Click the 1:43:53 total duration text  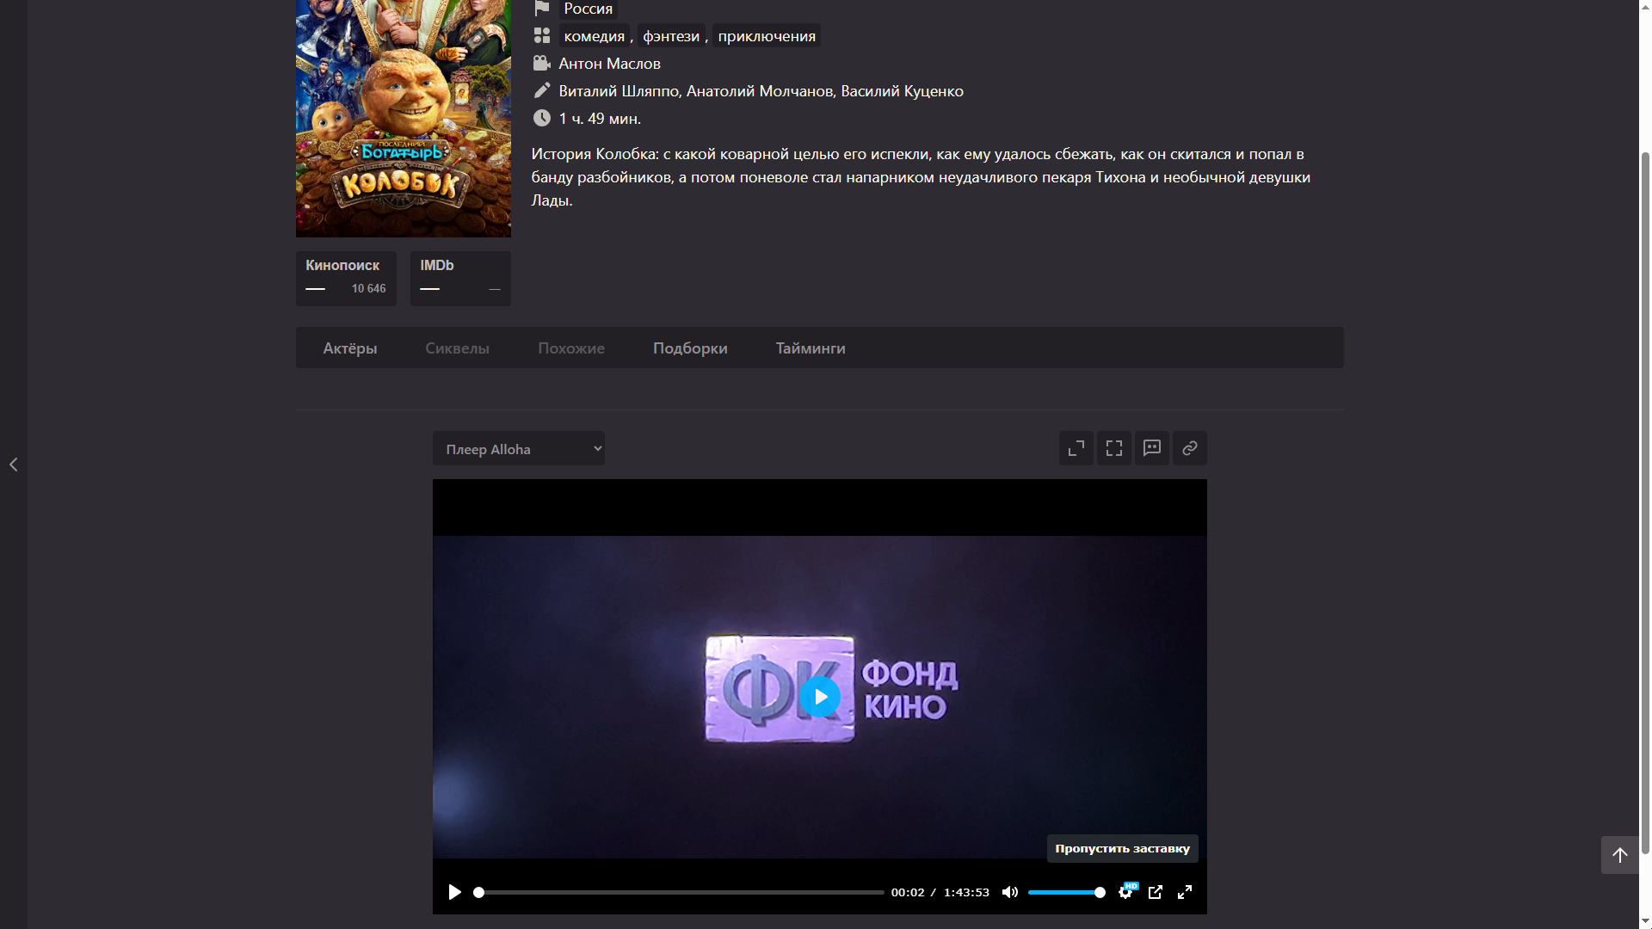pyautogui.click(x=966, y=893)
